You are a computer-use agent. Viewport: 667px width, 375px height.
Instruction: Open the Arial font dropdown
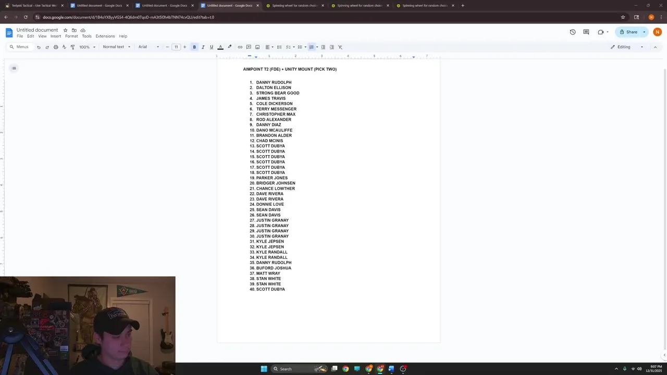tap(149, 47)
